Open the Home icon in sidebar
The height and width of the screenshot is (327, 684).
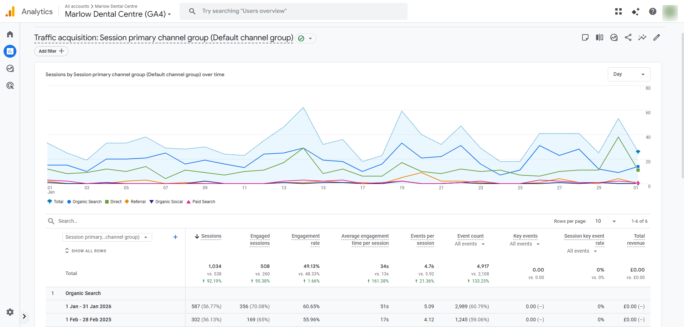coord(10,34)
